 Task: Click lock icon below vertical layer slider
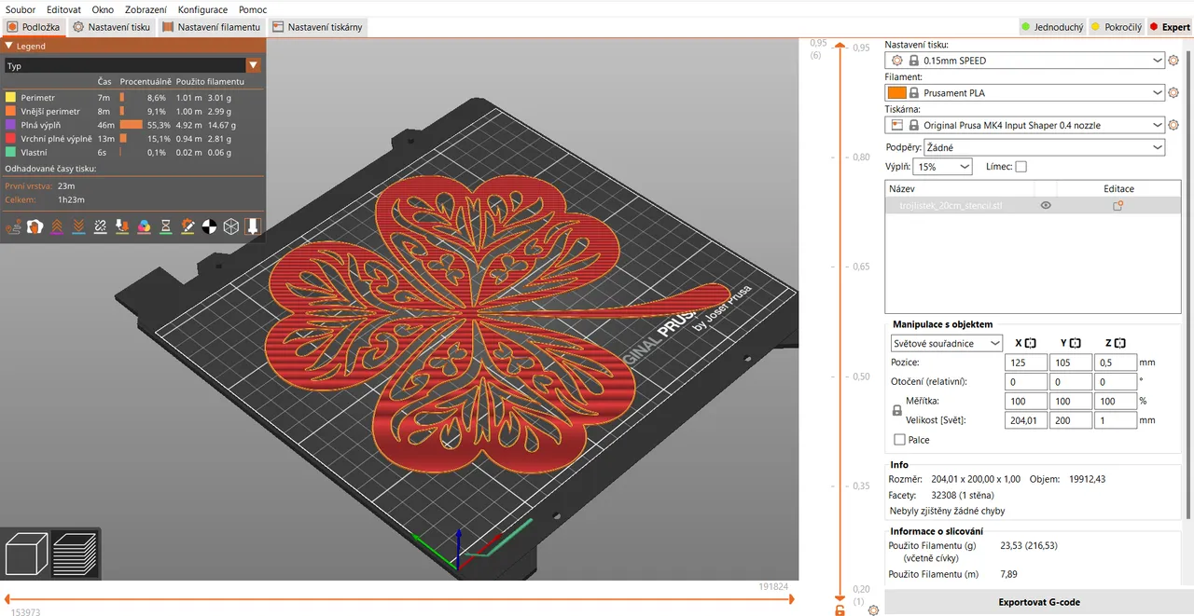(840, 609)
